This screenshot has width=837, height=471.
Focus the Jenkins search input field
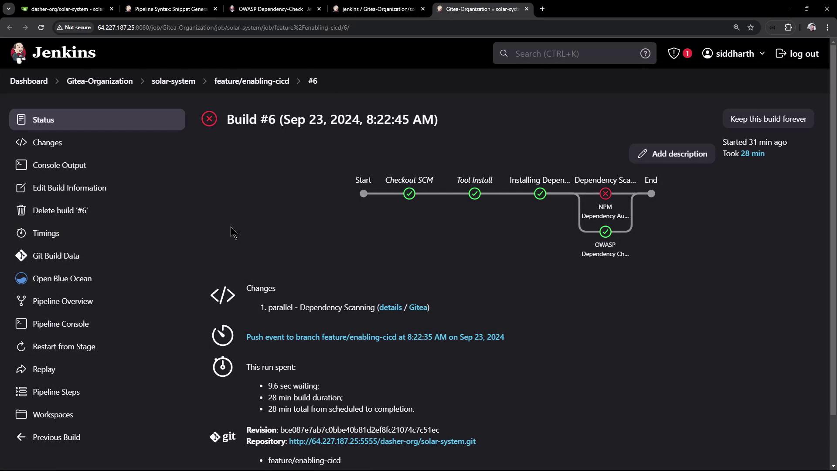(571, 53)
